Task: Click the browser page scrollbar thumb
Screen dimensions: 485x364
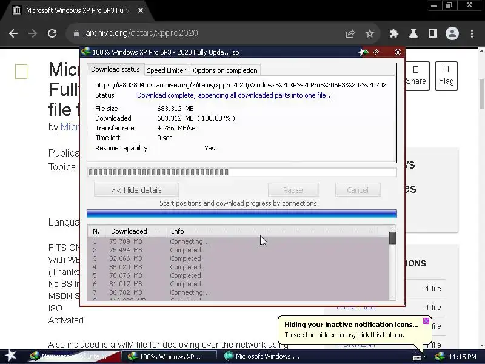Action: 481,95
